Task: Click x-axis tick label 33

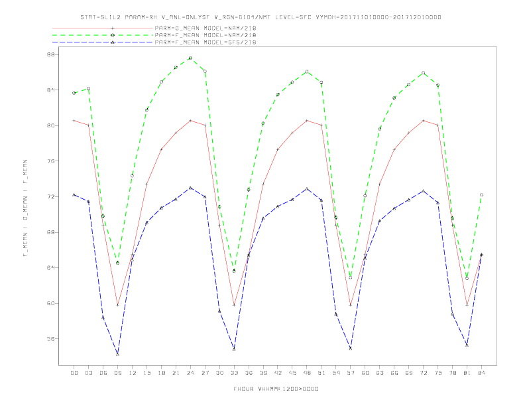Action: pyautogui.click(x=234, y=373)
